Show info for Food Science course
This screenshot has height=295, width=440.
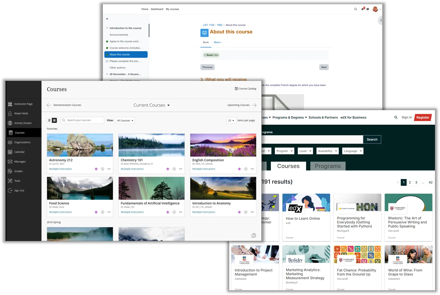[103, 212]
